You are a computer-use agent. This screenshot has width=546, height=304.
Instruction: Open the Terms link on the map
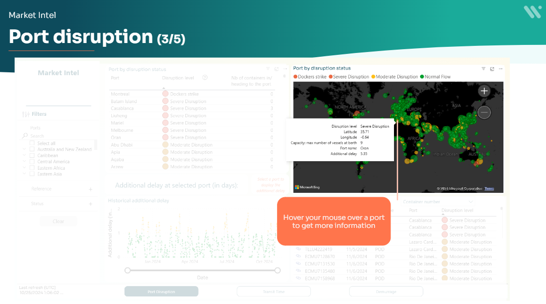pos(489,189)
